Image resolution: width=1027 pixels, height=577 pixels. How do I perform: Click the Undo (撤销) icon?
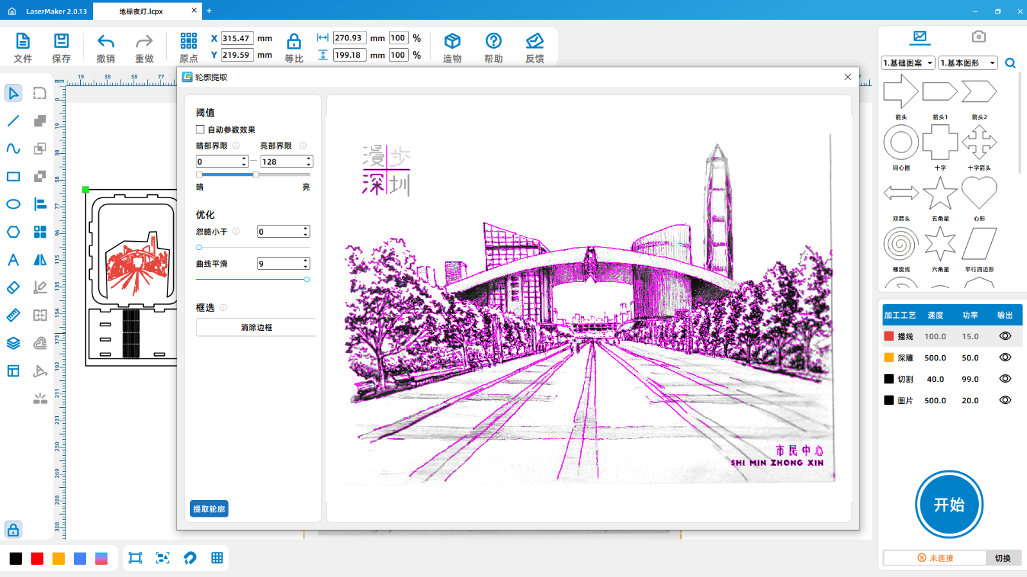(106, 47)
